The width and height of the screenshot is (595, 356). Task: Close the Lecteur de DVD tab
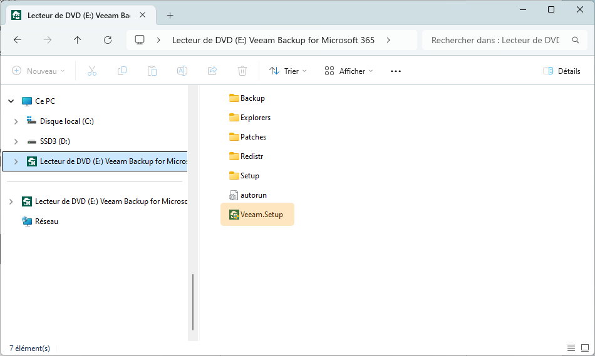[143, 15]
